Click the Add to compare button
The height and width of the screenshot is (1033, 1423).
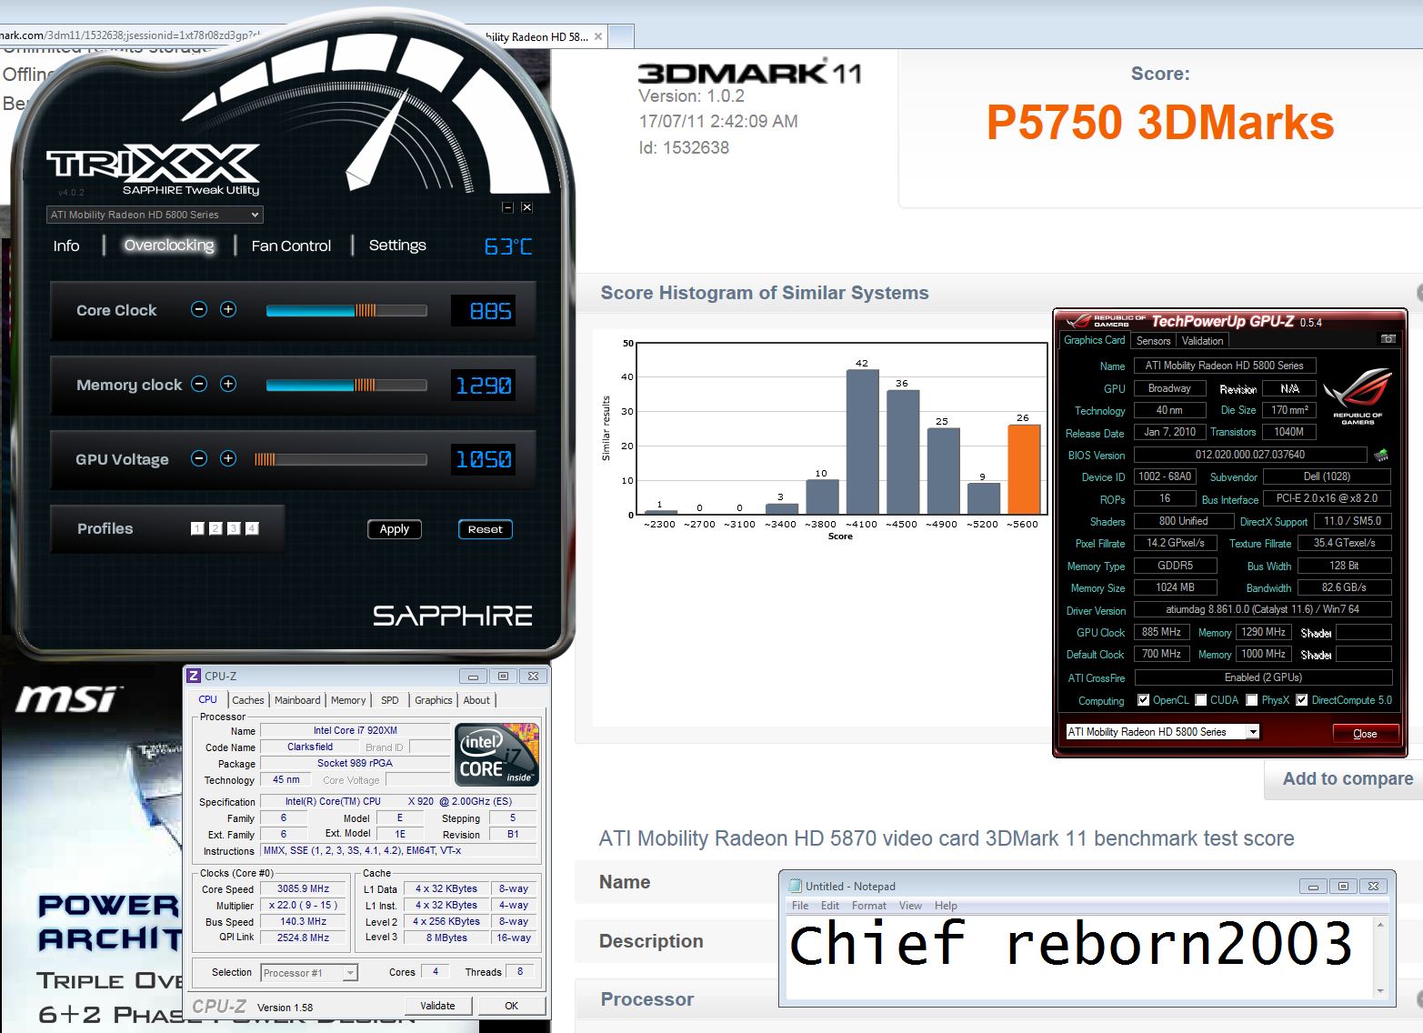click(x=1348, y=779)
